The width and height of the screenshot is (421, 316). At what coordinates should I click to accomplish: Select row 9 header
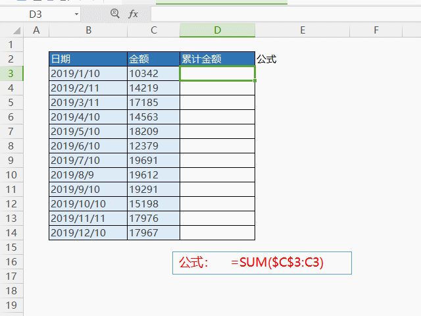click(x=11, y=161)
